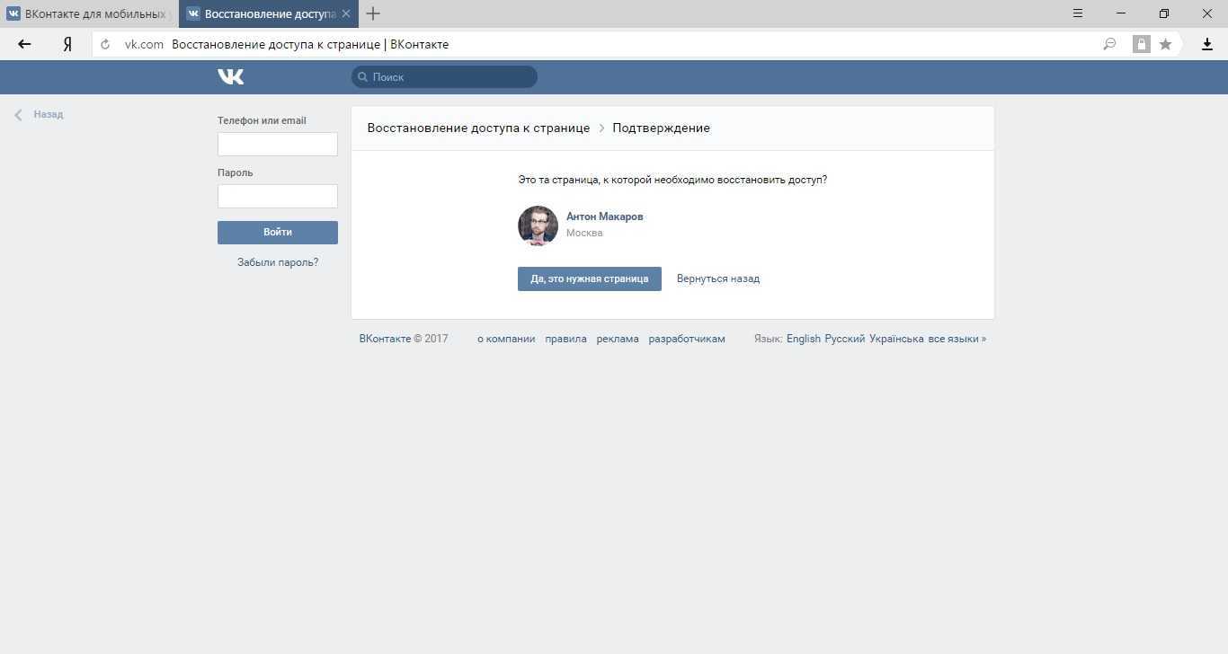Viewport: 1228px width, 654px height.
Task: Close the Восстановление доступа tab
Action: pos(346,13)
